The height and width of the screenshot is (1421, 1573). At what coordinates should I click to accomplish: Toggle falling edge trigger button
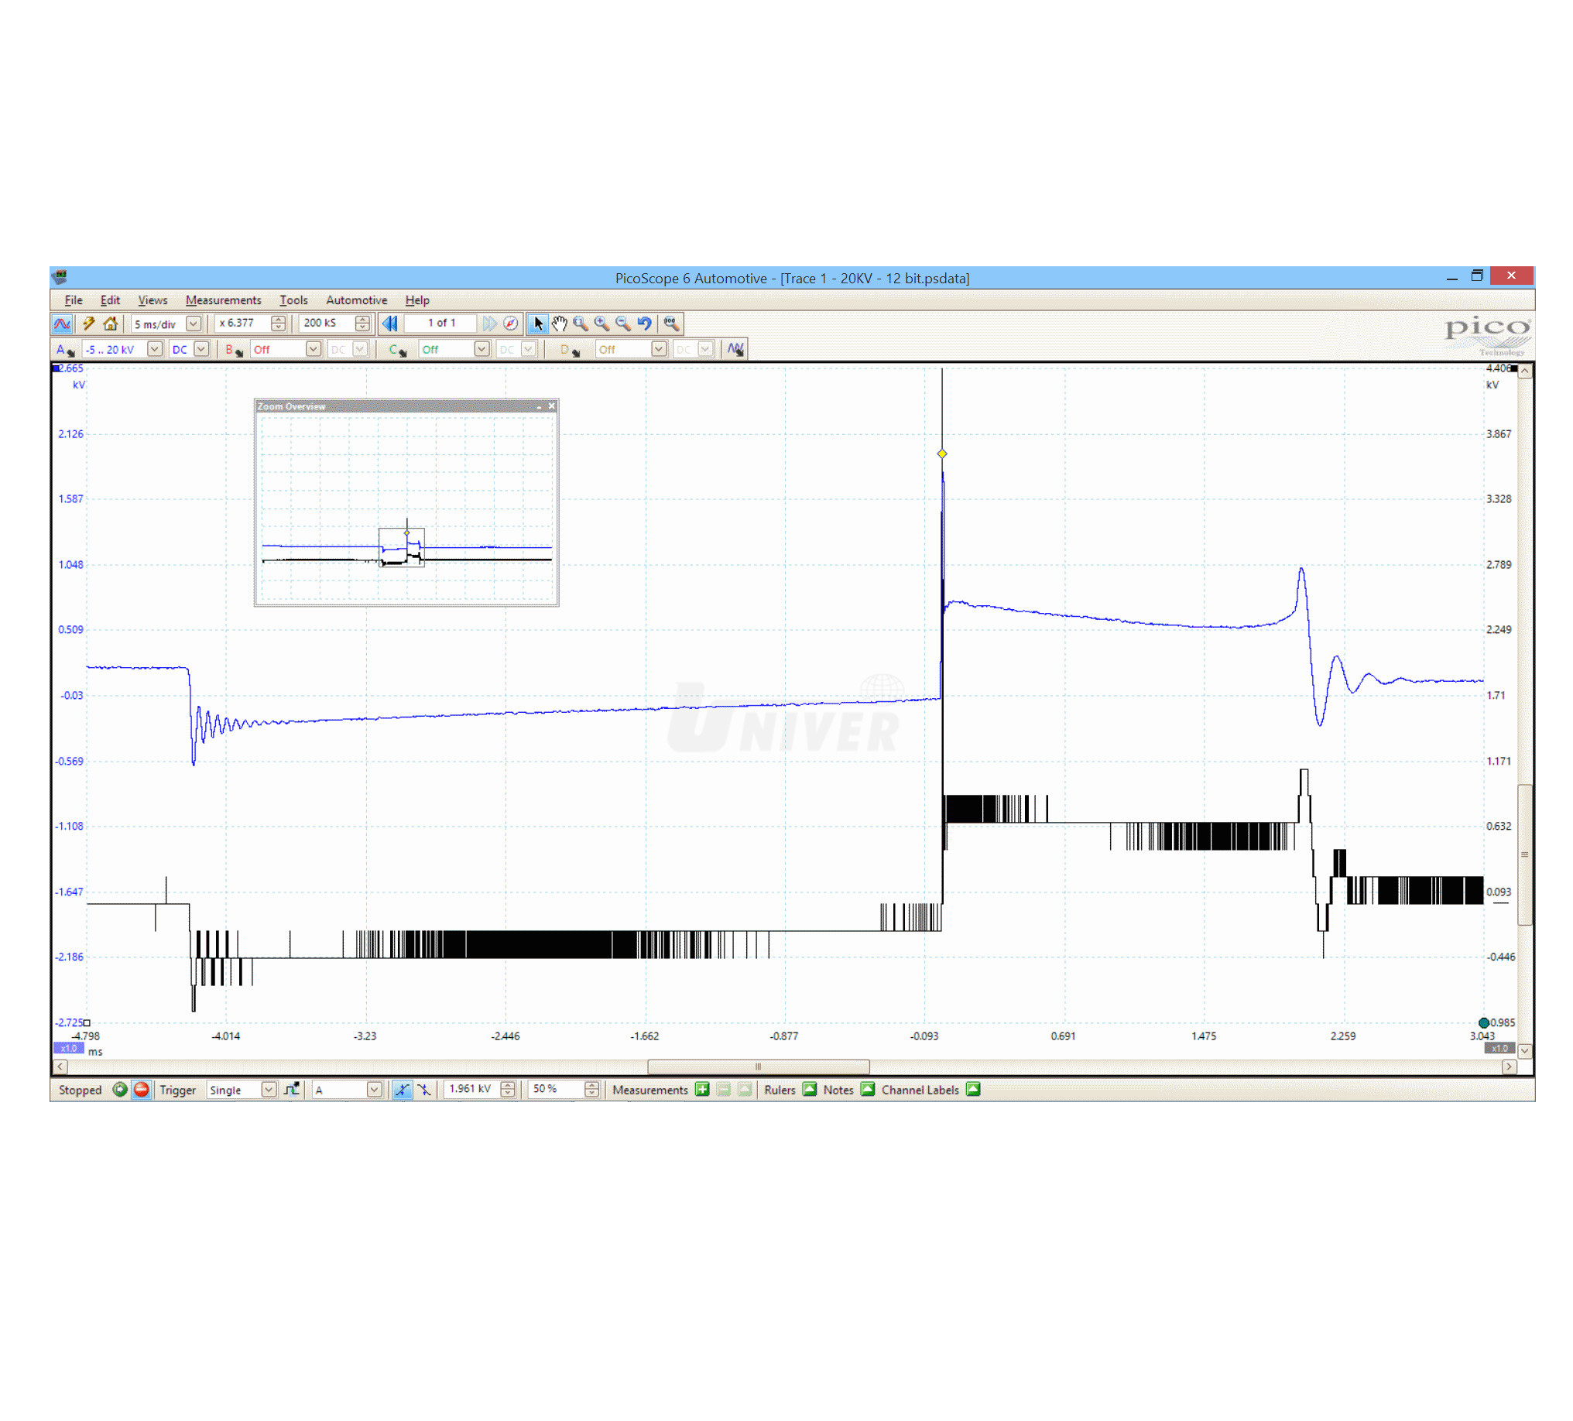(x=423, y=1090)
